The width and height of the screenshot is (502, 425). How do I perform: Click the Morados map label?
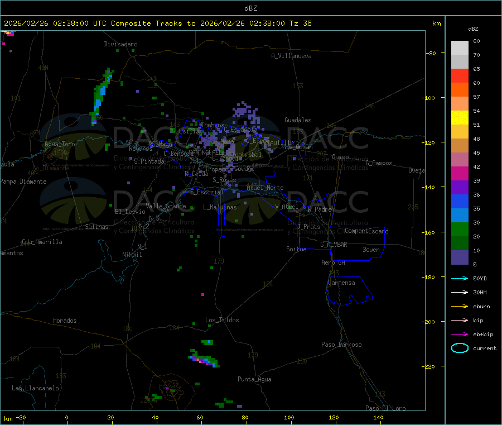point(65,321)
